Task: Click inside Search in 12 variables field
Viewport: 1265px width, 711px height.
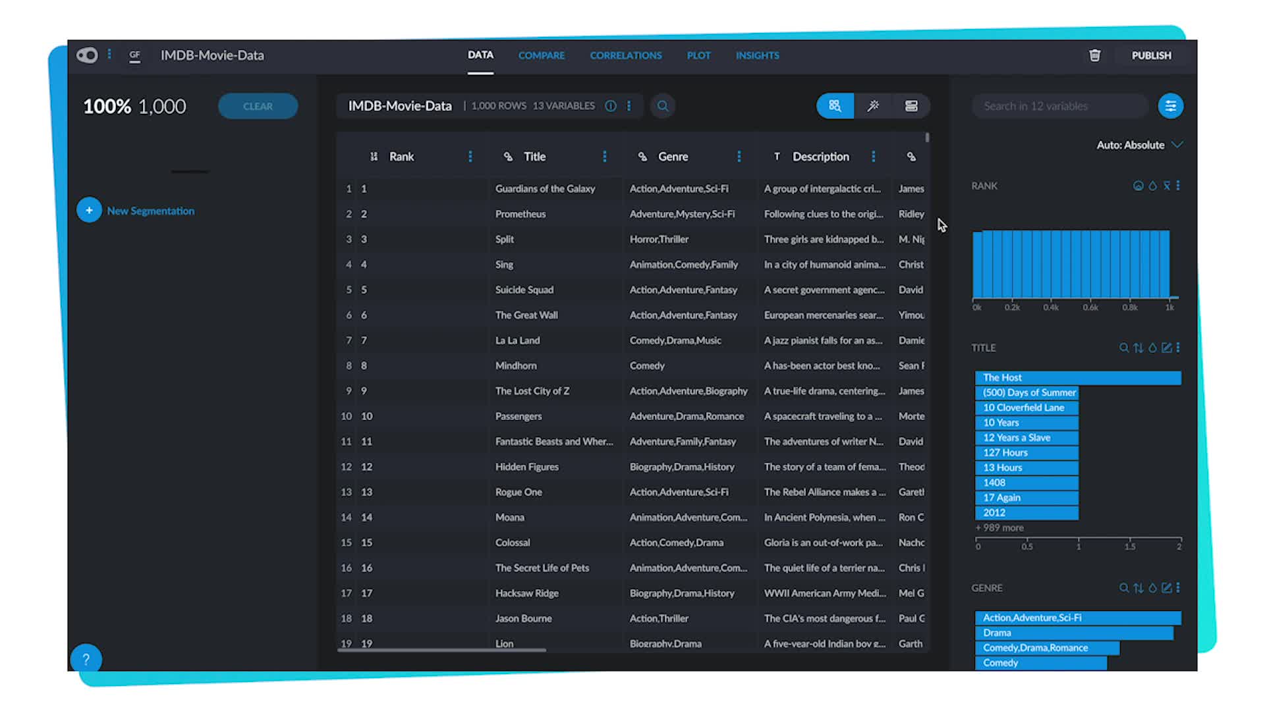Action: click(x=1060, y=106)
